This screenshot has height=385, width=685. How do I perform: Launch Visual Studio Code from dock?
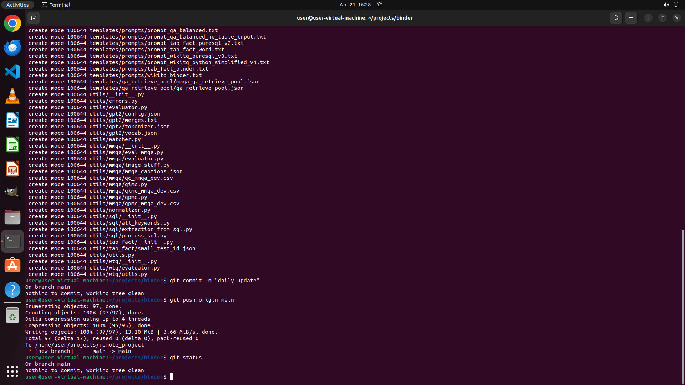pyautogui.click(x=12, y=72)
